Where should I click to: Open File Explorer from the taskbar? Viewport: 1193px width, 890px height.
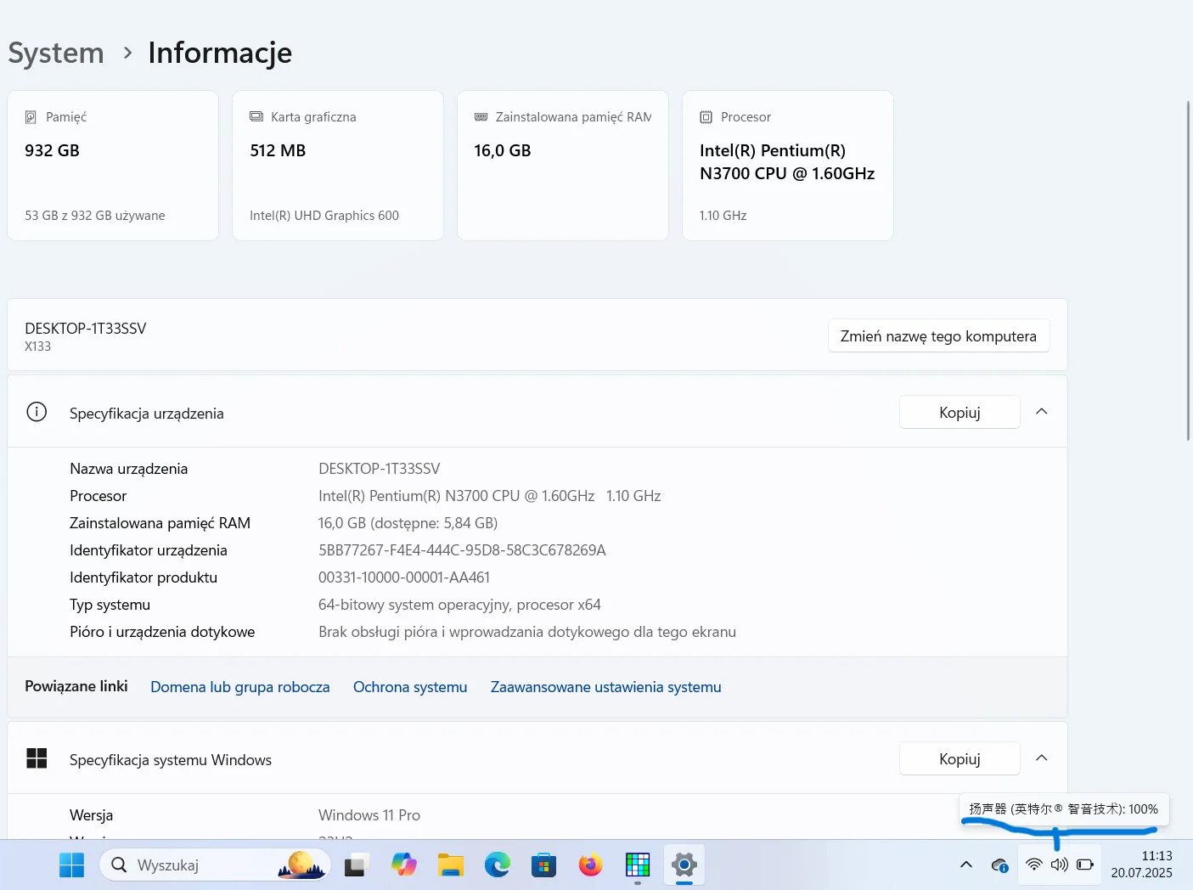[x=451, y=865]
